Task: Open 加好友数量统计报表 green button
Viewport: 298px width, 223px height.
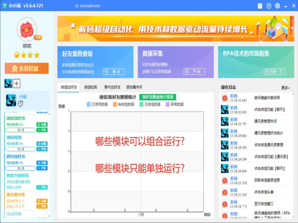Action: pyautogui.click(x=158, y=97)
